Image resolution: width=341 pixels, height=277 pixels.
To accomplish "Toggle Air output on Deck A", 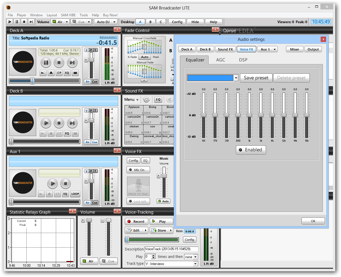I will (x=87, y=82).
